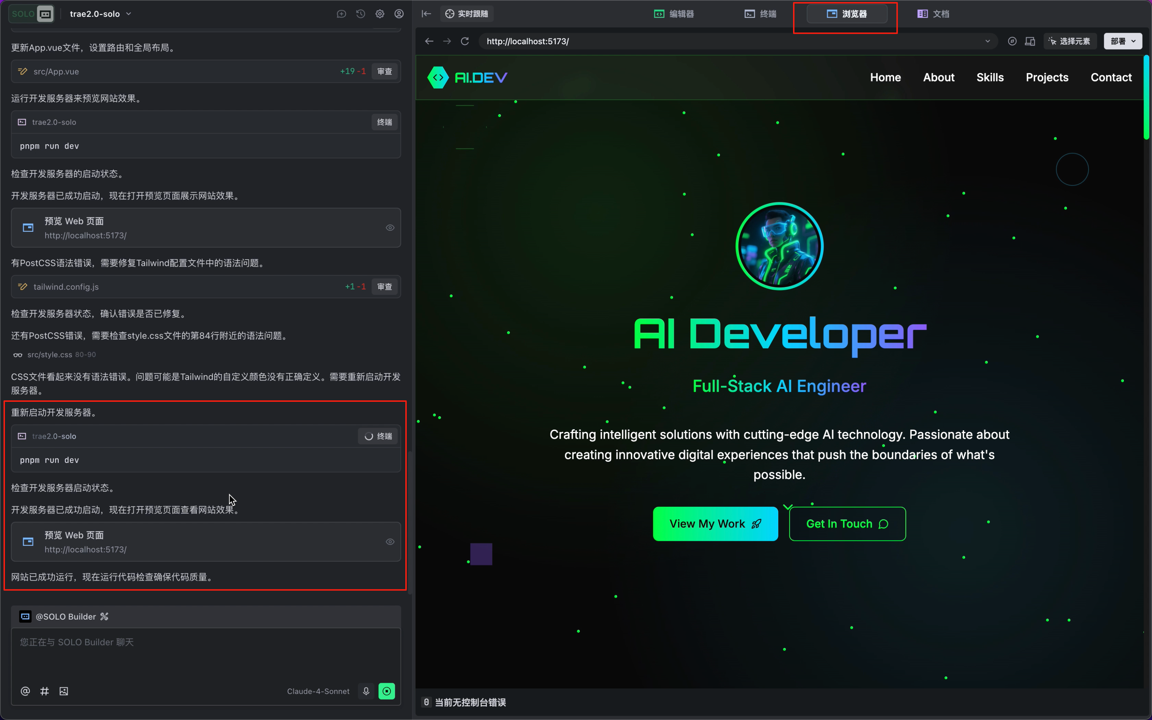
Task: Click eye icon on last Web preview card
Action: point(390,542)
